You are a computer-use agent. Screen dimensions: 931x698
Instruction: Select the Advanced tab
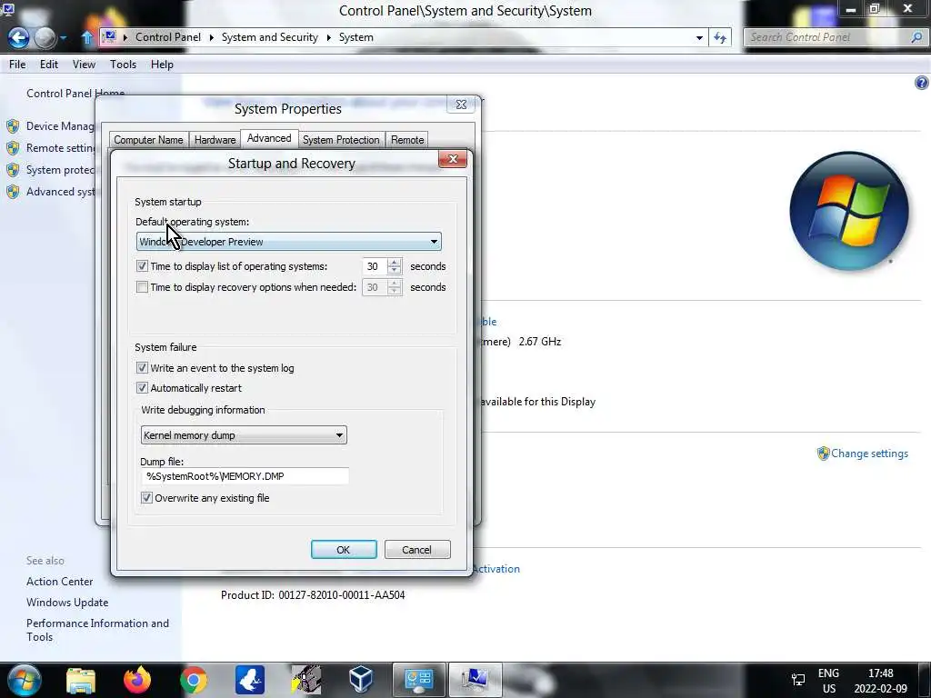point(269,138)
